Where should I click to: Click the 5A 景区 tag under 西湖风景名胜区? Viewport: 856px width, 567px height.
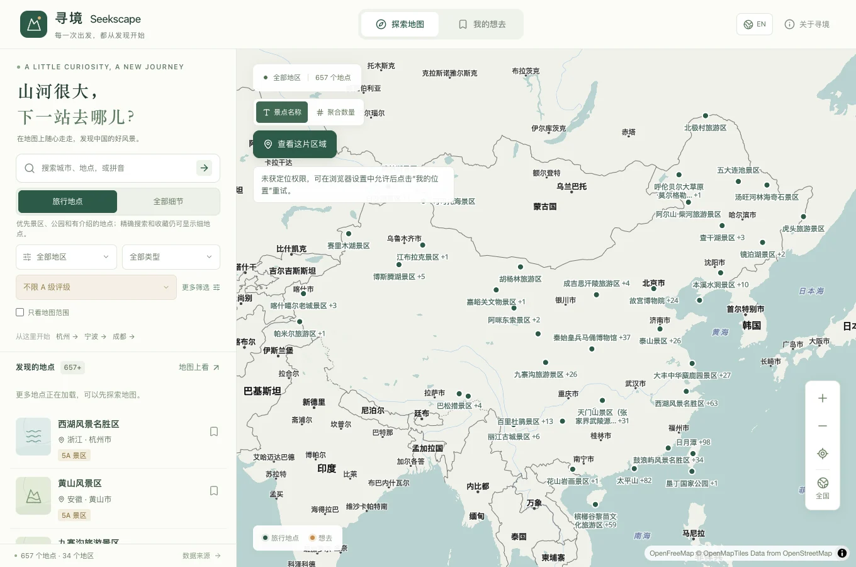point(74,455)
